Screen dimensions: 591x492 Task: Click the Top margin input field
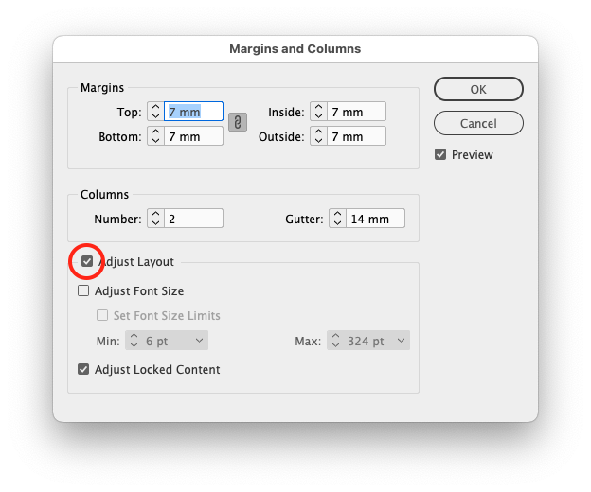pyautogui.click(x=194, y=112)
